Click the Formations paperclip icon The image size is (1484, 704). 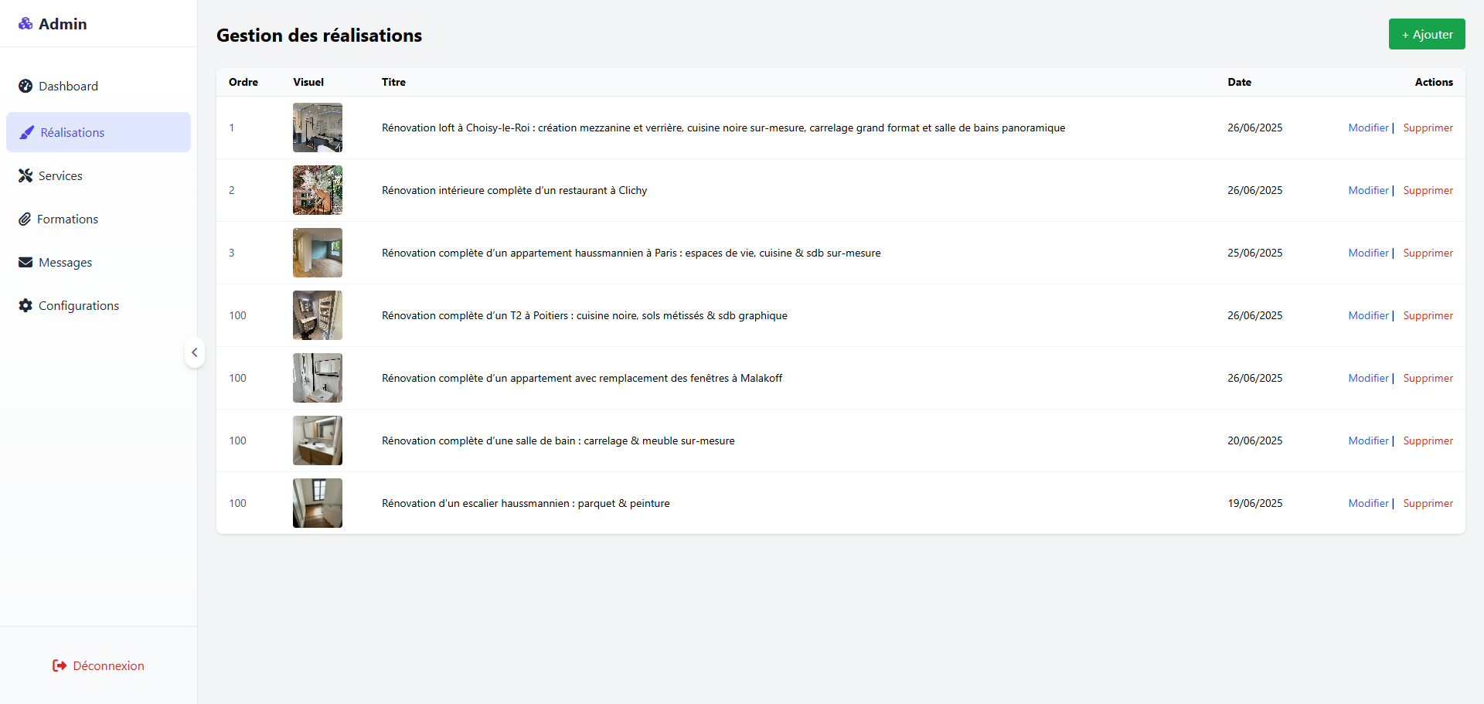pyautogui.click(x=25, y=219)
